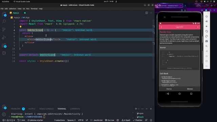Maximize the panel with the chevron up
The height and width of the screenshot is (122, 217).
pos(146,109)
